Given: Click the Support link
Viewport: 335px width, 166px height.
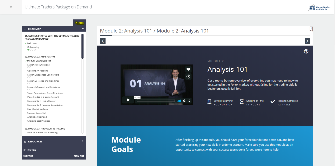Looking at the screenshot, I should pyautogui.click(x=28, y=156).
